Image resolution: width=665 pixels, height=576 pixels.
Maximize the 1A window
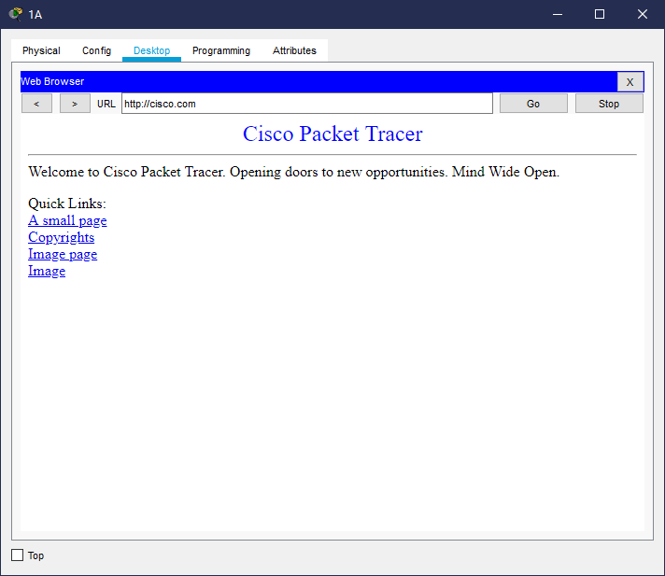point(600,14)
